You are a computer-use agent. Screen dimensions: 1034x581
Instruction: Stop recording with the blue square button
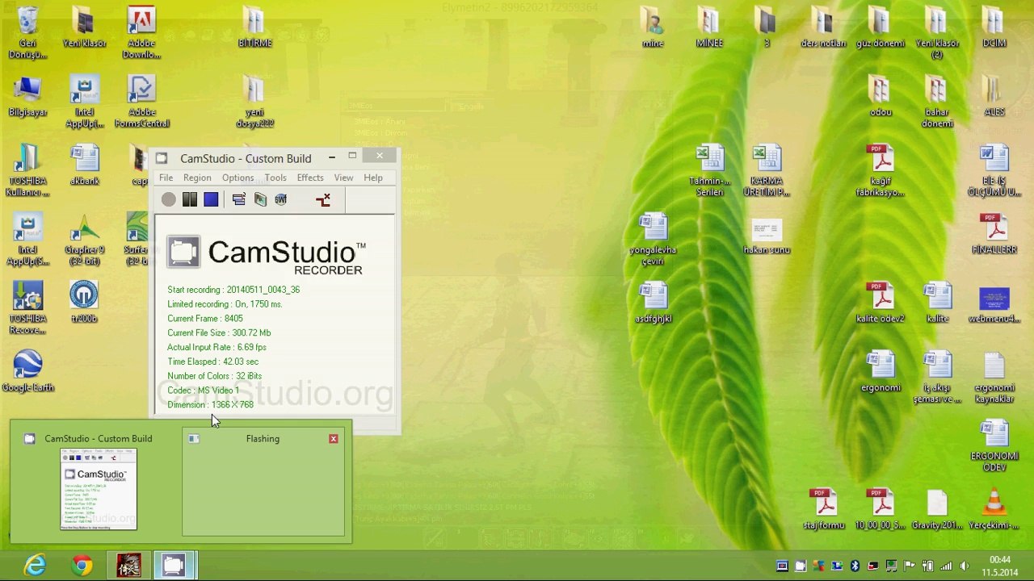211,199
